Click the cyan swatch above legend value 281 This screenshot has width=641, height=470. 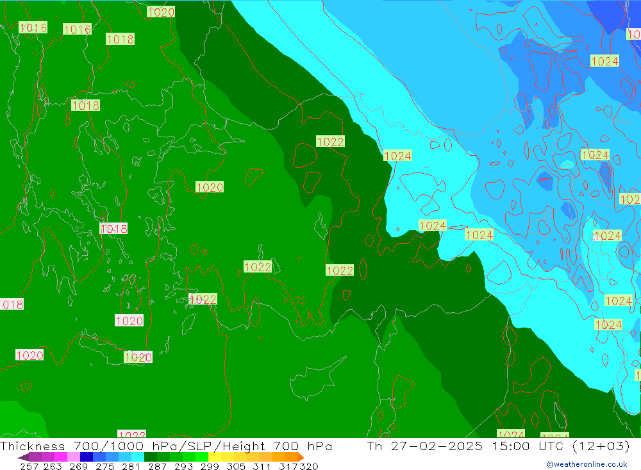[138, 457]
